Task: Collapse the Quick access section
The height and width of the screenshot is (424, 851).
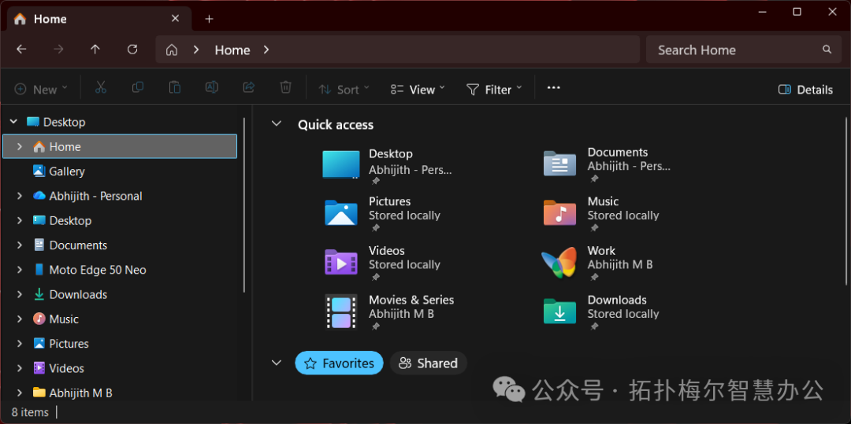Action: click(277, 124)
